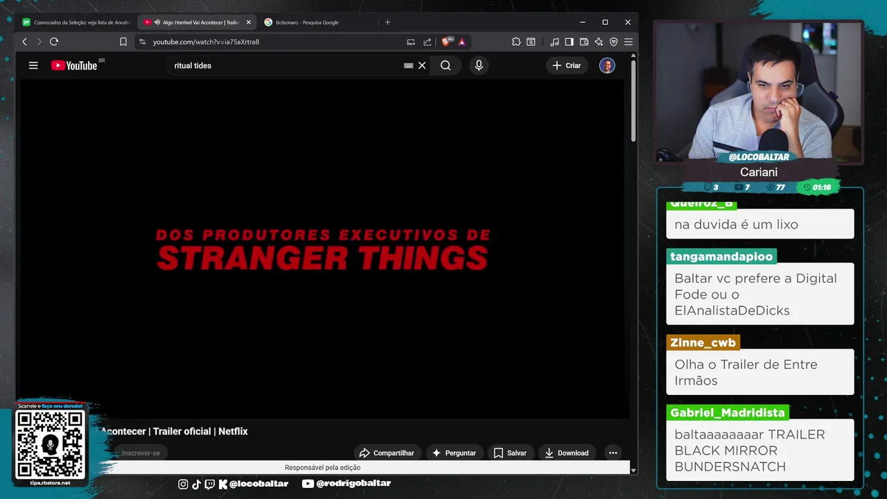Click the Compartilhar share button
This screenshot has width=887, height=499.
coord(387,453)
